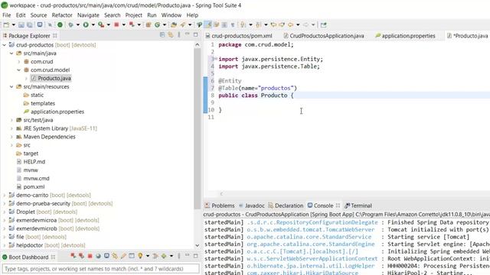Click the Last Edit Location icon
The height and width of the screenshot is (275, 490).
(x=273, y=24)
